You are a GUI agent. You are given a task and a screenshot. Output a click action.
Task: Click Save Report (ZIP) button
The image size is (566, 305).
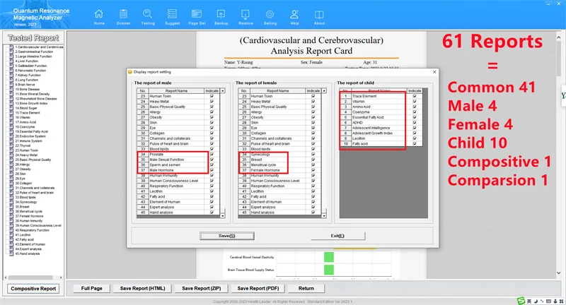(x=202, y=289)
